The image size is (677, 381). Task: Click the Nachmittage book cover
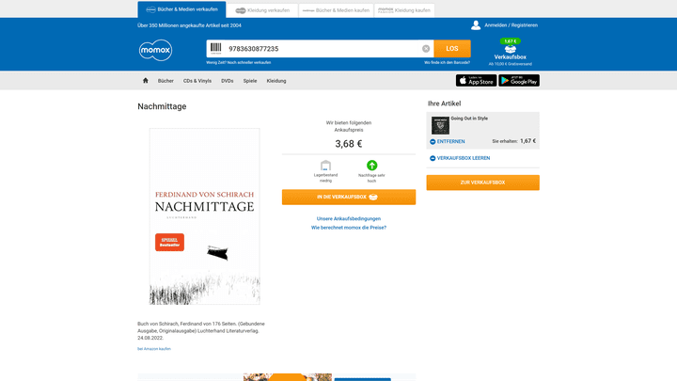(x=205, y=216)
